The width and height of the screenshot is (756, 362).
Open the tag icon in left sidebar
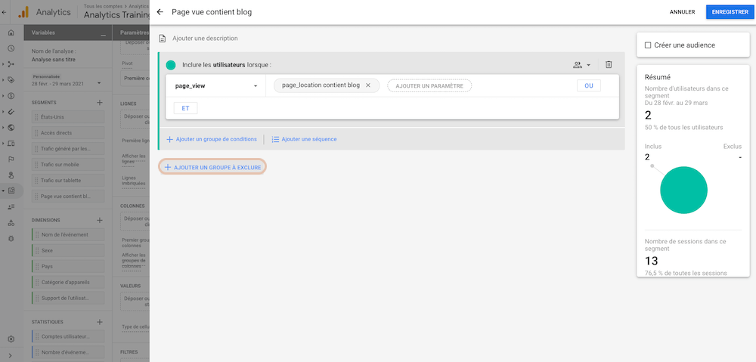11,80
